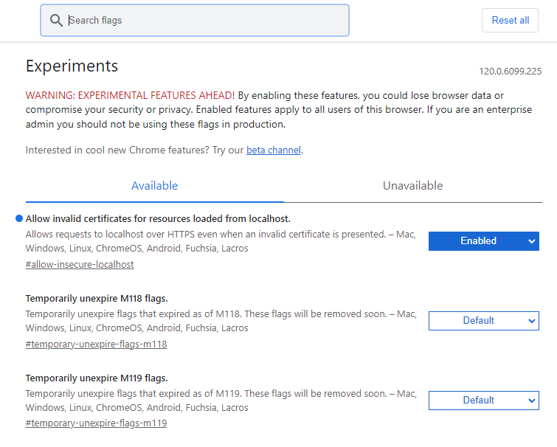Viewport: 557px width, 447px height.
Task: Click the blue modified-flag dot indicator
Action: pos(18,219)
